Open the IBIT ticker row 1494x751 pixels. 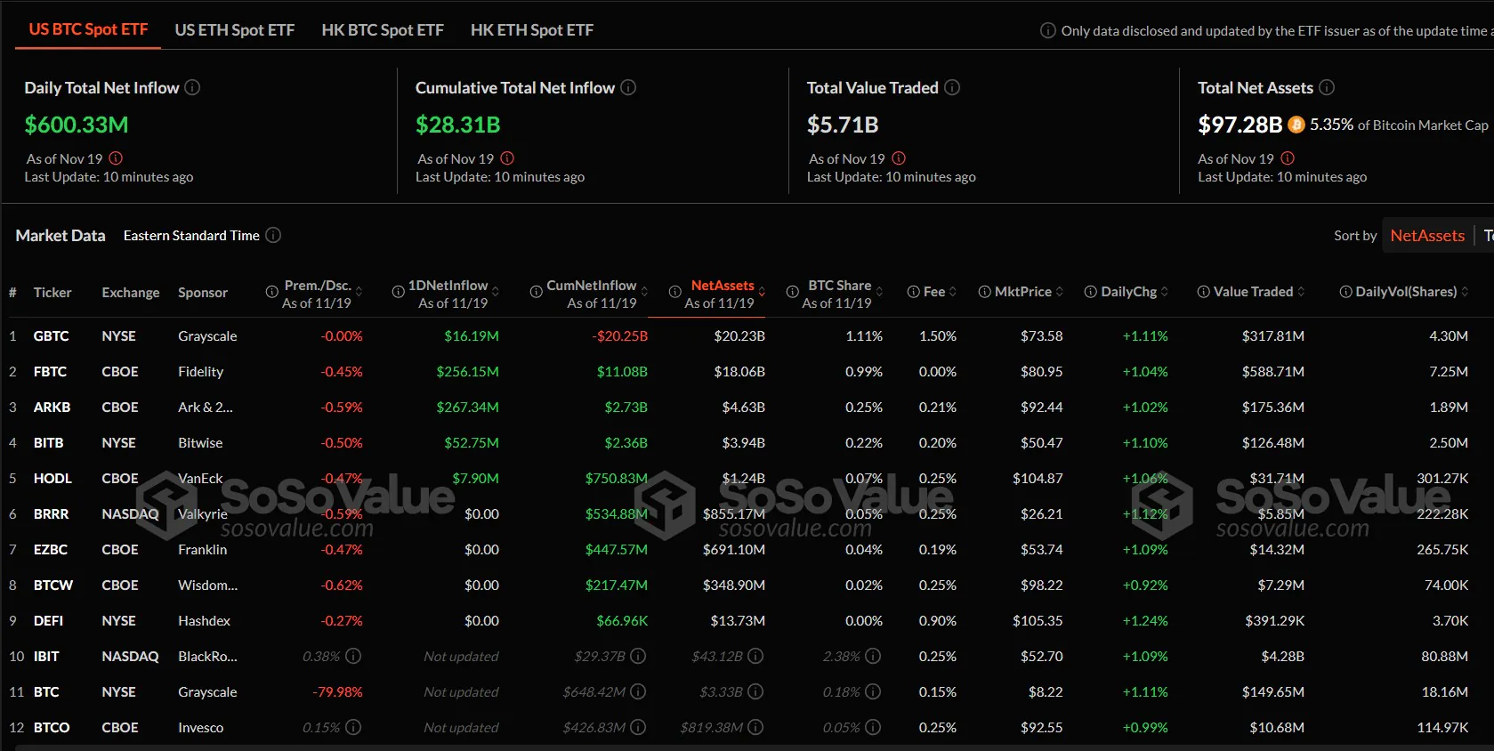[x=46, y=657]
